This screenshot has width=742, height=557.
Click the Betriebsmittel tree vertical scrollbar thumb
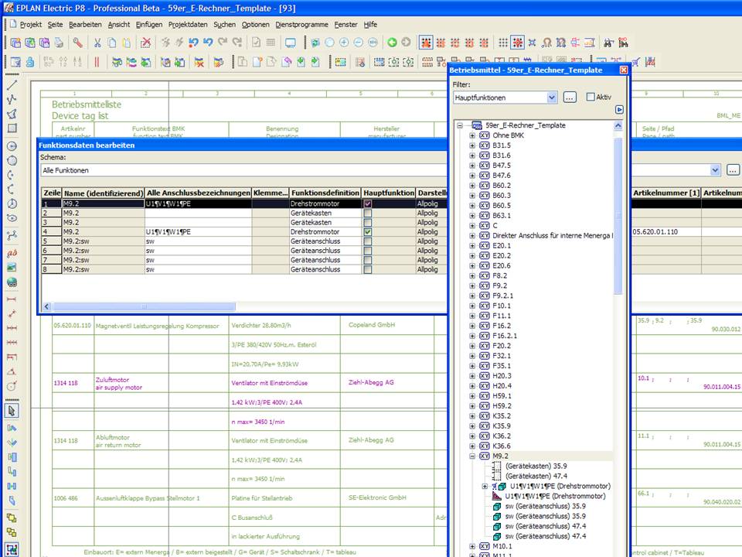(618, 216)
